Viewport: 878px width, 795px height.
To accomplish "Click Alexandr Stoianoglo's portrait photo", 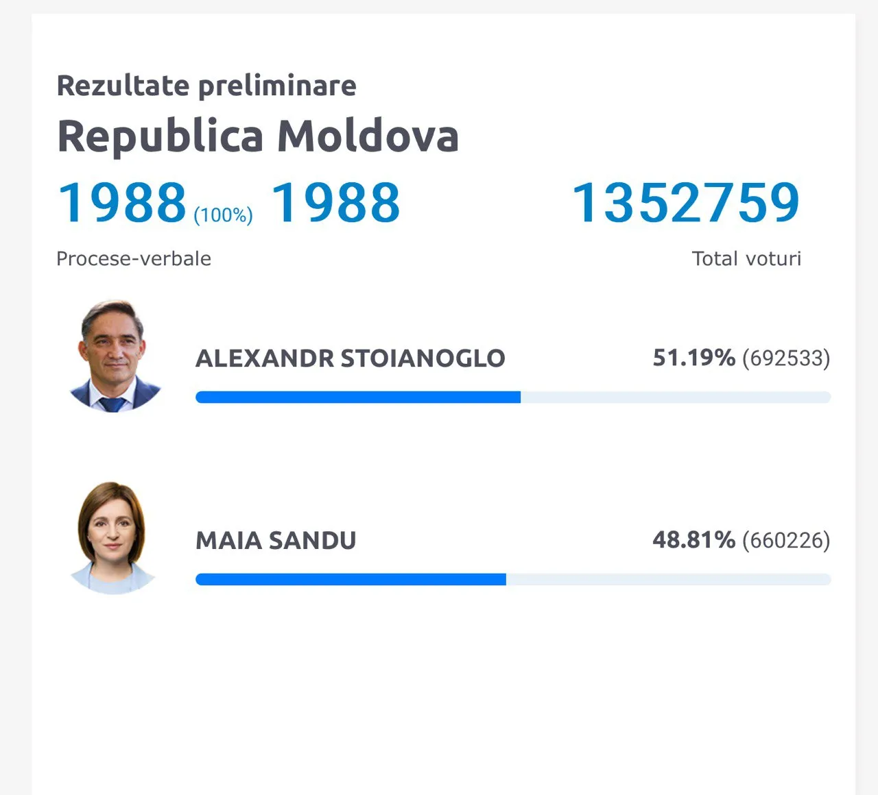I will (113, 356).
